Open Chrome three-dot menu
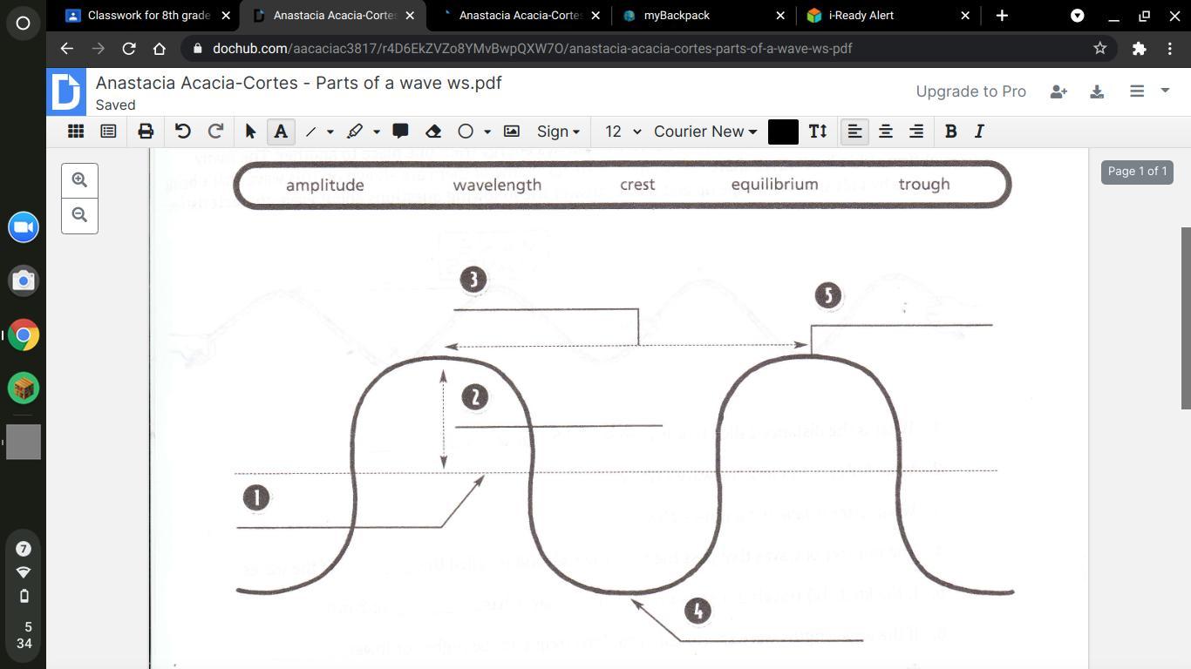 click(x=1169, y=49)
